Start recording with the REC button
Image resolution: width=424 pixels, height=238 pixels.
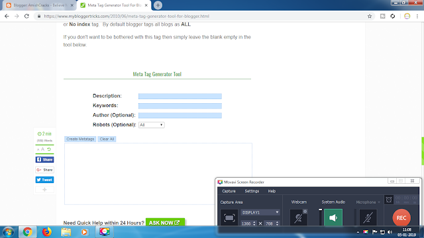401,218
